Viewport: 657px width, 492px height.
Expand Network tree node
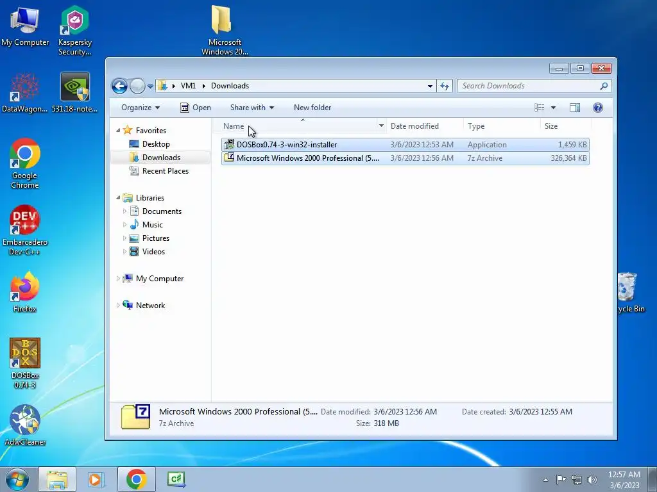(118, 306)
